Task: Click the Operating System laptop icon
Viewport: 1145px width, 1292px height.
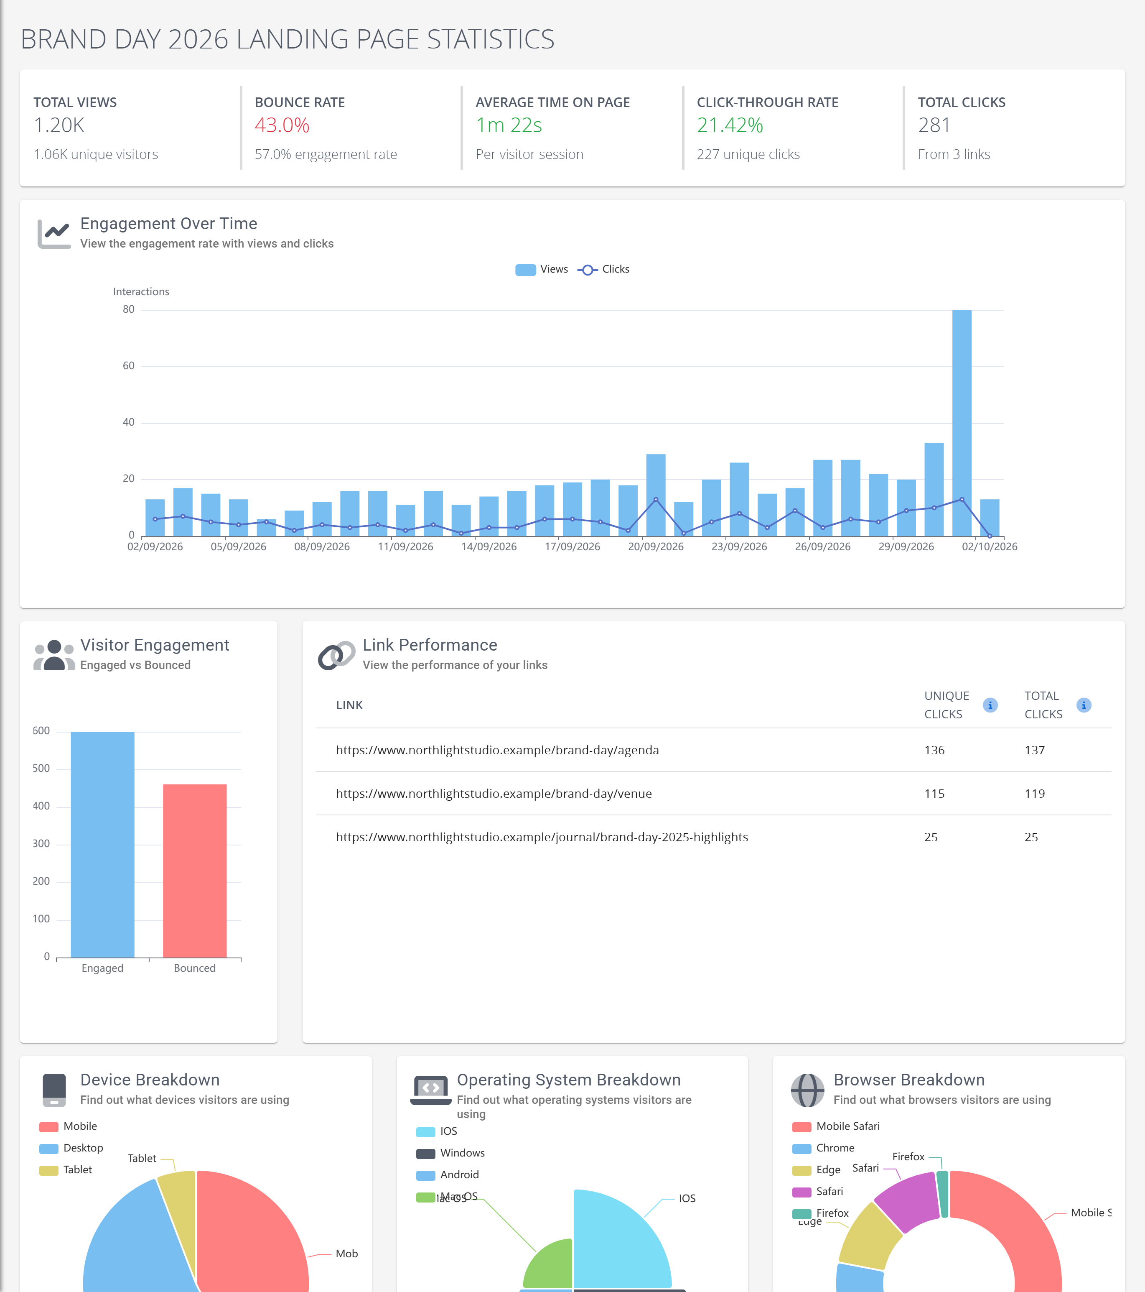Action: click(430, 1090)
